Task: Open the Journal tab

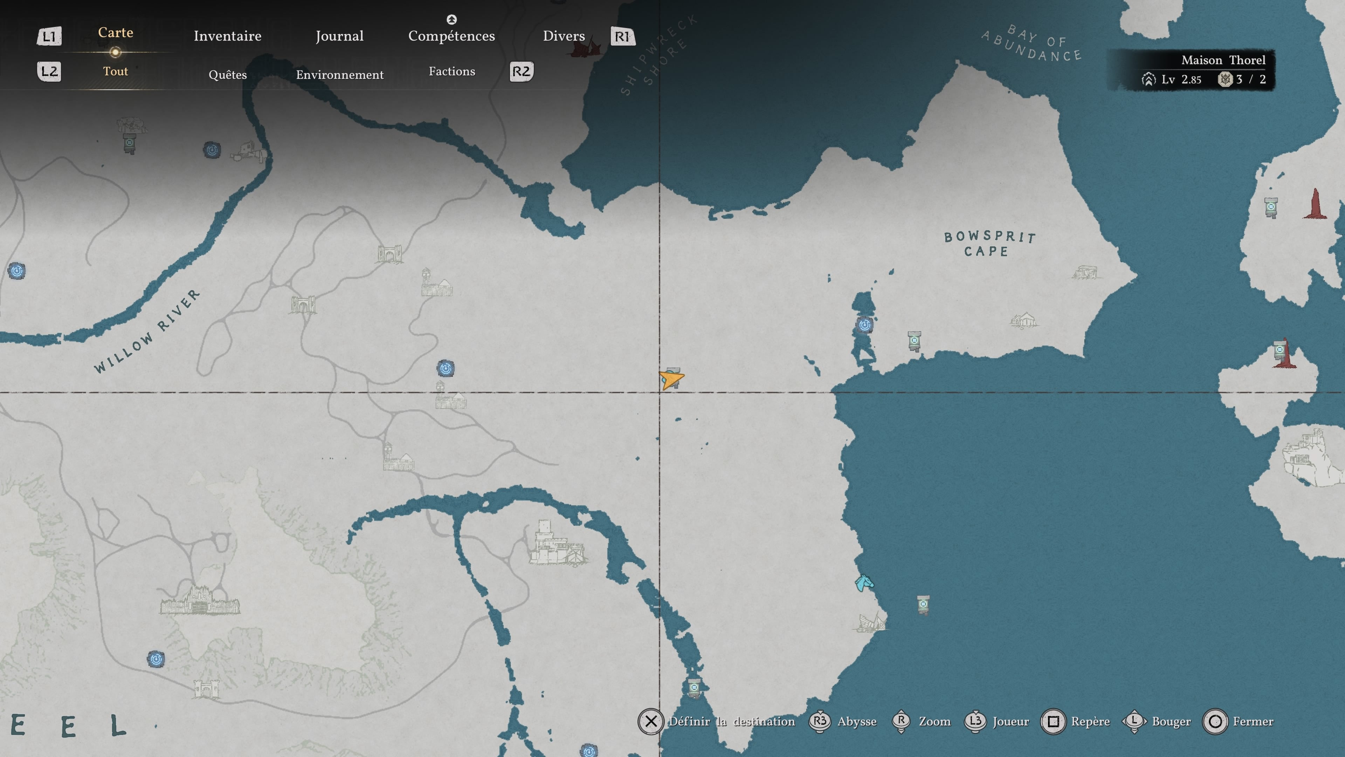Action: (x=339, y=36)
